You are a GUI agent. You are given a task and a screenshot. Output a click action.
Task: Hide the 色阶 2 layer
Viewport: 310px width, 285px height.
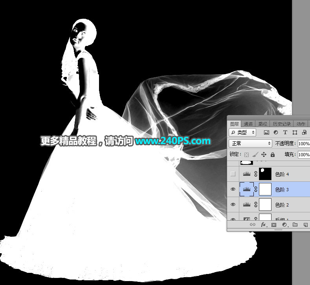point(233,205)
